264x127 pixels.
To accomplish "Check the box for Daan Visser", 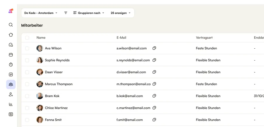I will tap(27, 72).
